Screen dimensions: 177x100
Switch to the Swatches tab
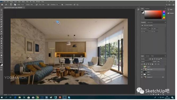coord(147,8)
